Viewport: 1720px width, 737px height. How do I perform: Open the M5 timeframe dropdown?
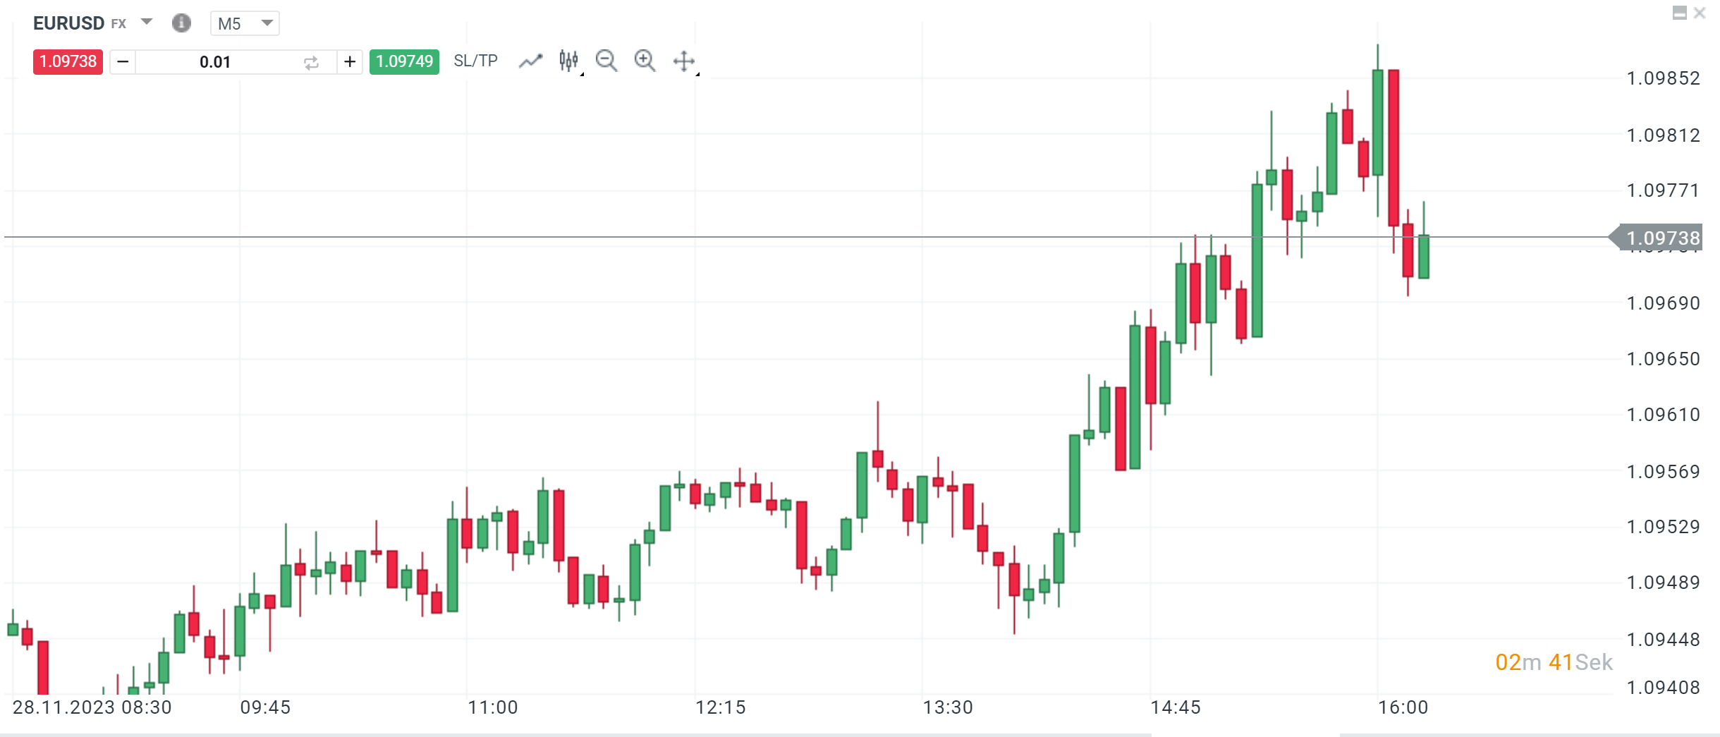245,23
